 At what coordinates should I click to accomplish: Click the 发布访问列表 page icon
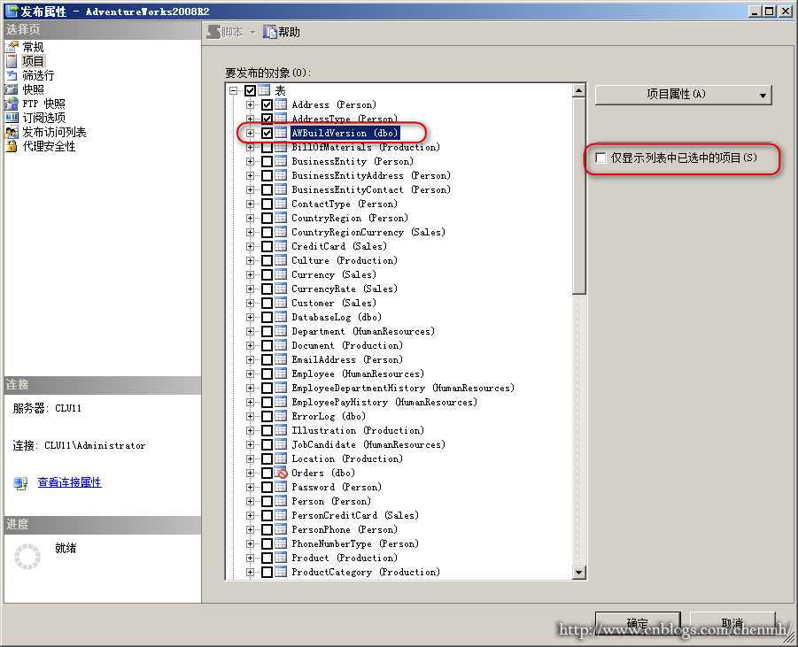point(12,132)
